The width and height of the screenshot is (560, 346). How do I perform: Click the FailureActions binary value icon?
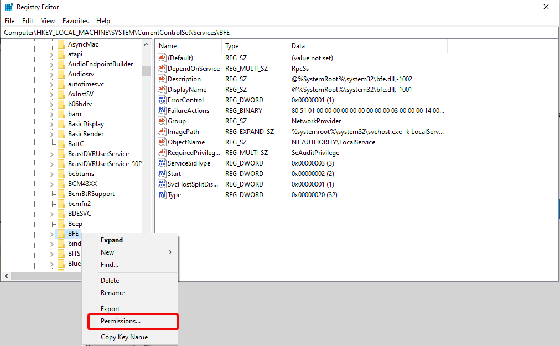pyautogui.click(x=162, y=110)
